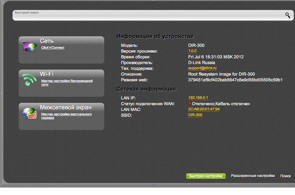This screenshot has height=195, width=295.
Task: Click the LAN IP 192.168.0.1 link
Action: [x=198, y=98]
